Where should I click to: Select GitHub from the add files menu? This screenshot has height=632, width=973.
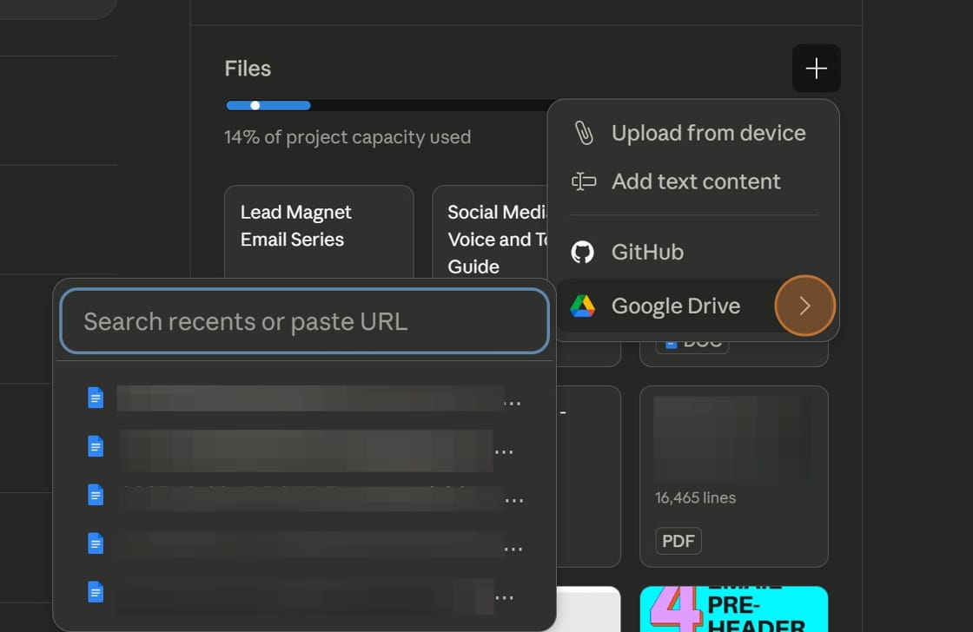[648, 252]
